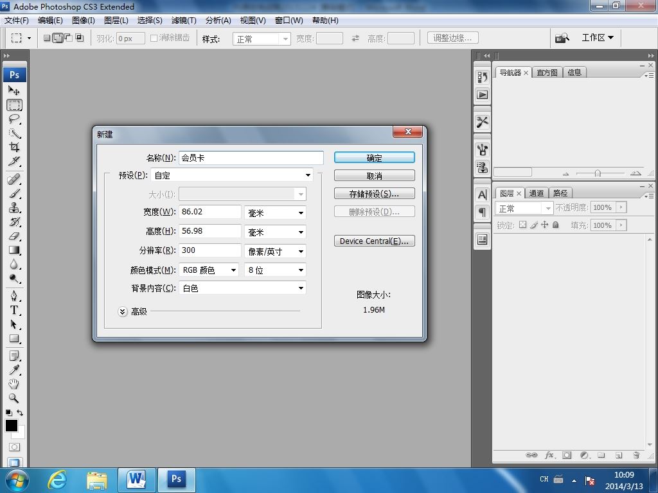This screenshot has width=658, height=493.
Task: Select the Magic Wand tool
Action: (14, 134)
